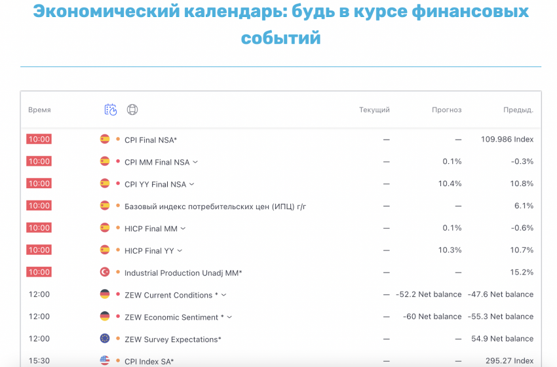Click the 10.4% forecast value
The width and height of the screenshot is (557, 367).
pyautogui.click(x=450, y=183)
